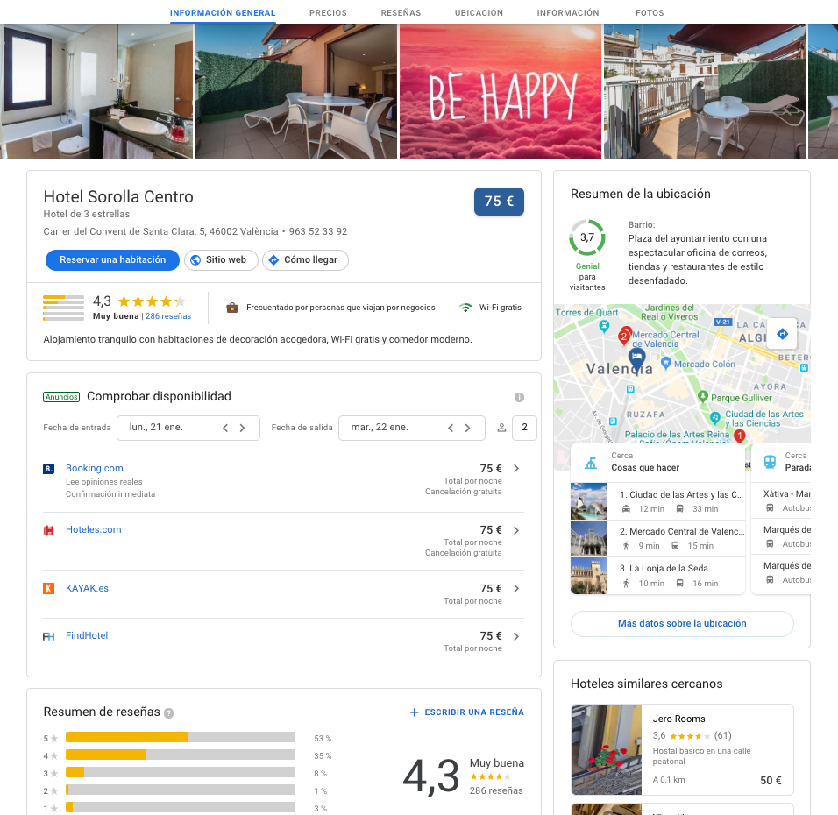Viewport: 838px width, 815px height.
Task: Click the directions icon on the map
Action: [x=782, y=334]
